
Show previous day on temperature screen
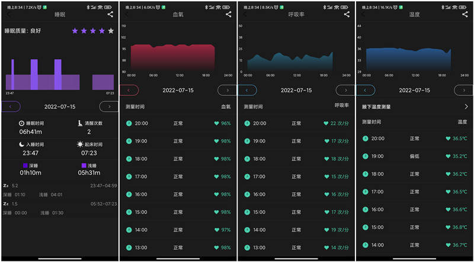[366, 90]
